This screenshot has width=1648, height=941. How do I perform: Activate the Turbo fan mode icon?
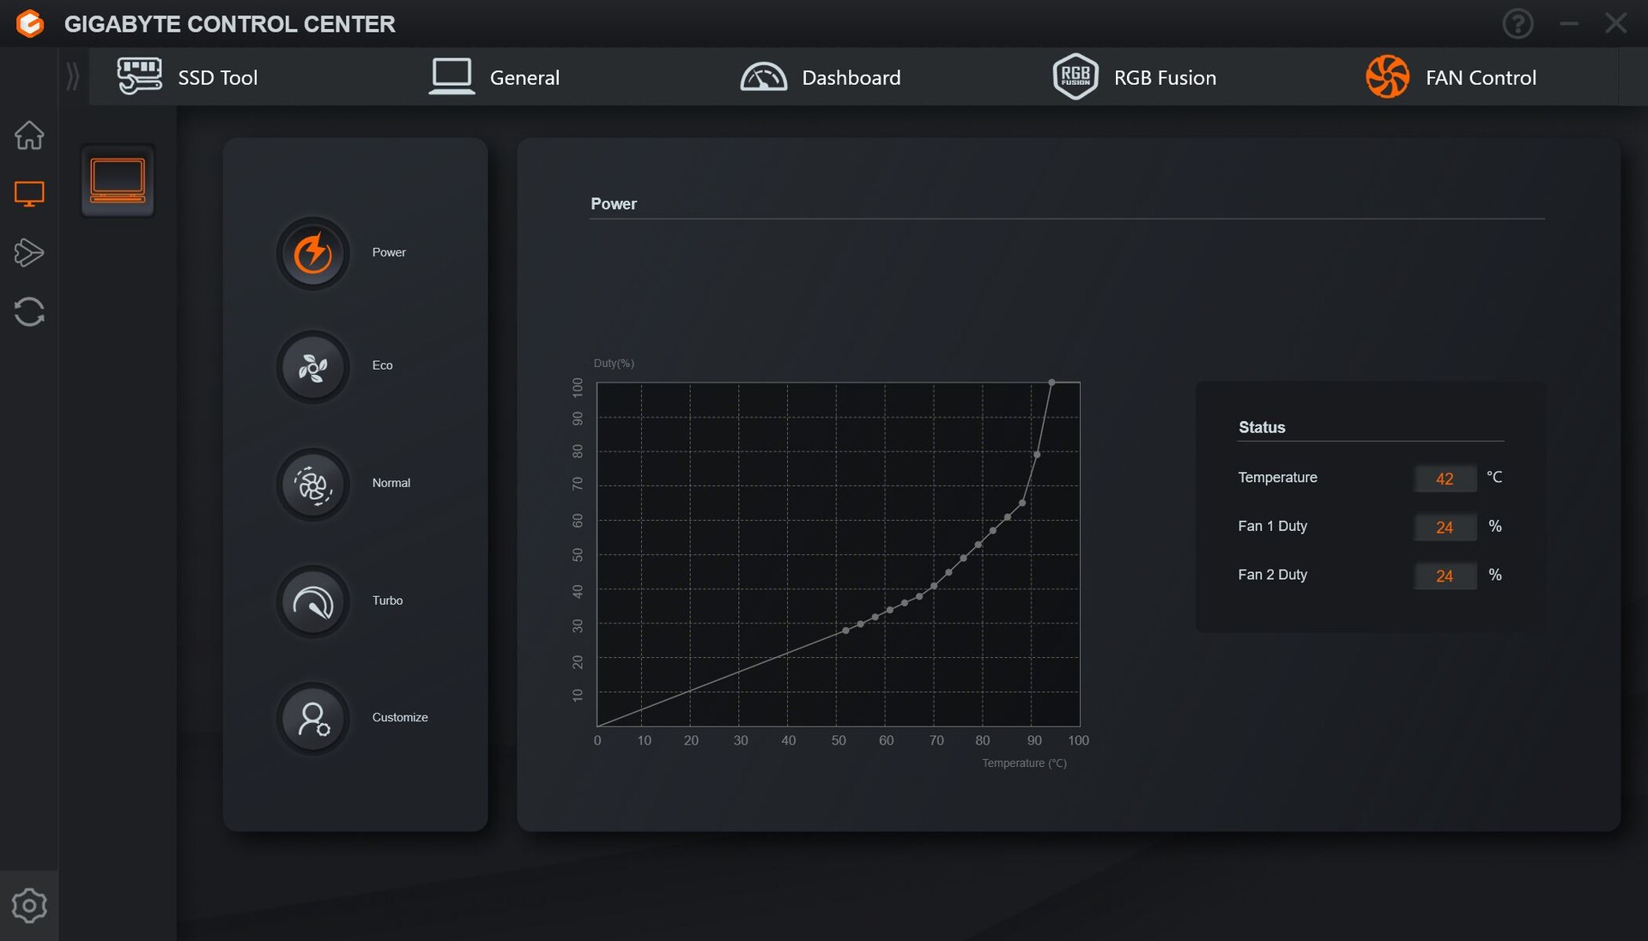tap(313, 601)
